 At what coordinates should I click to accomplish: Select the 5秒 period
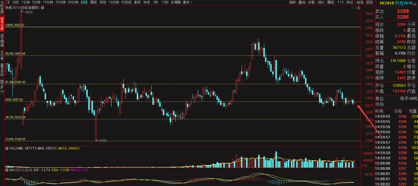(156, 2)
